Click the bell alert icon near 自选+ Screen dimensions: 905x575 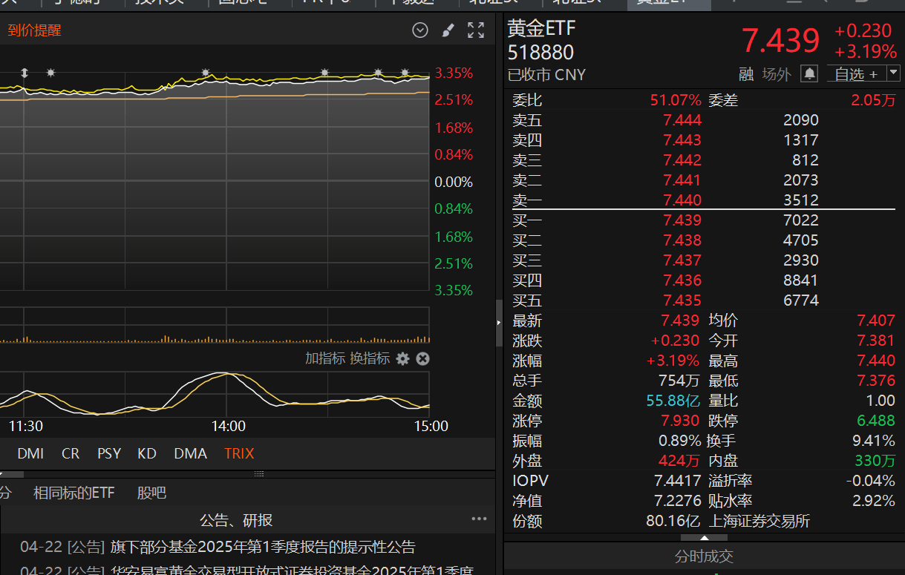tap(808, 73)
